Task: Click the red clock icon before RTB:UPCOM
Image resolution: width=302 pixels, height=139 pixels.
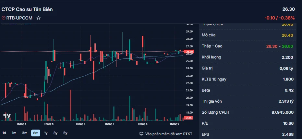Action: pyautogui.click(x=4, y=18)
